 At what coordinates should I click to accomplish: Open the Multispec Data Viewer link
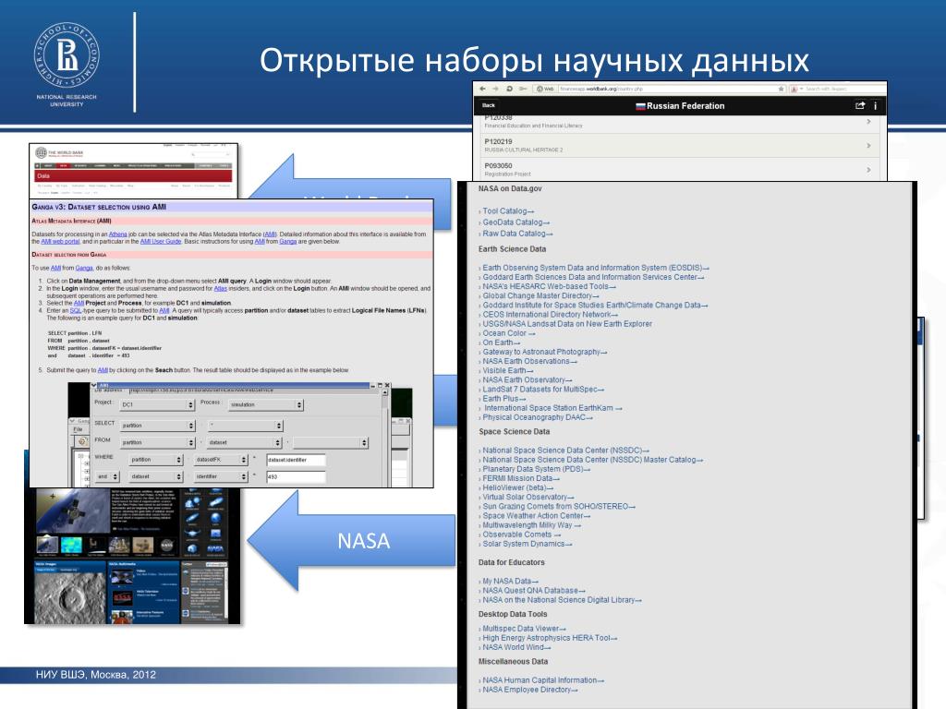(522, 628)
